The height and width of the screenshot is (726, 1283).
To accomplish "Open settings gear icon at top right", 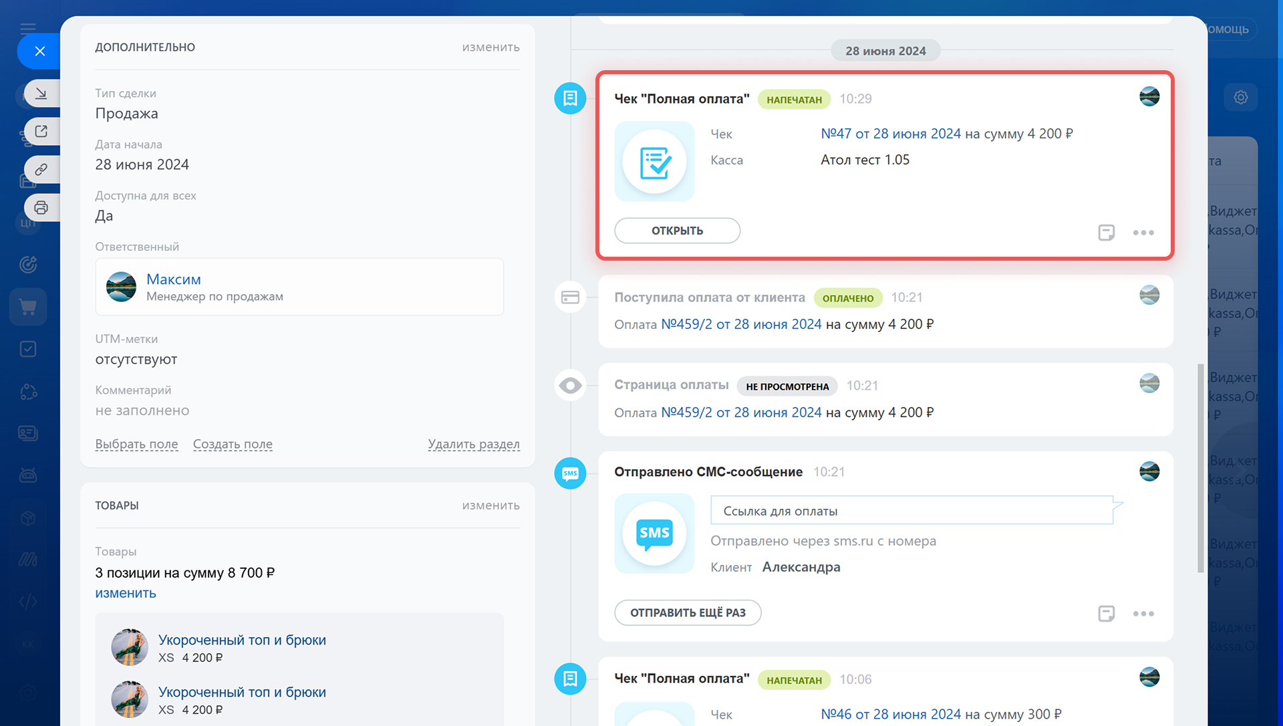I will click(1240, 98).
